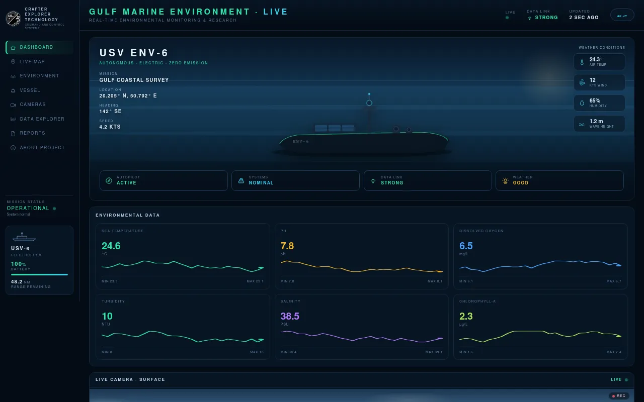Click the Gulf Coastal Survey mission name

pos(134,80)
